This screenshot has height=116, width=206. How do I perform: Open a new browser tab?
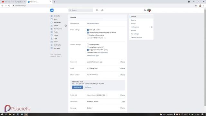pyautogui.click(x=54, y=2)
